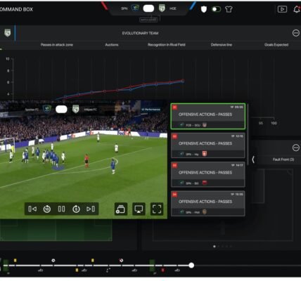This screenshot has width=301, height=281.
Task: Click the second green highlighted timeline segment
Action: point(152,266)
